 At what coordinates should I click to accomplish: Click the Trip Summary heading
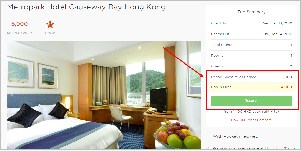[x=252, y=12]
